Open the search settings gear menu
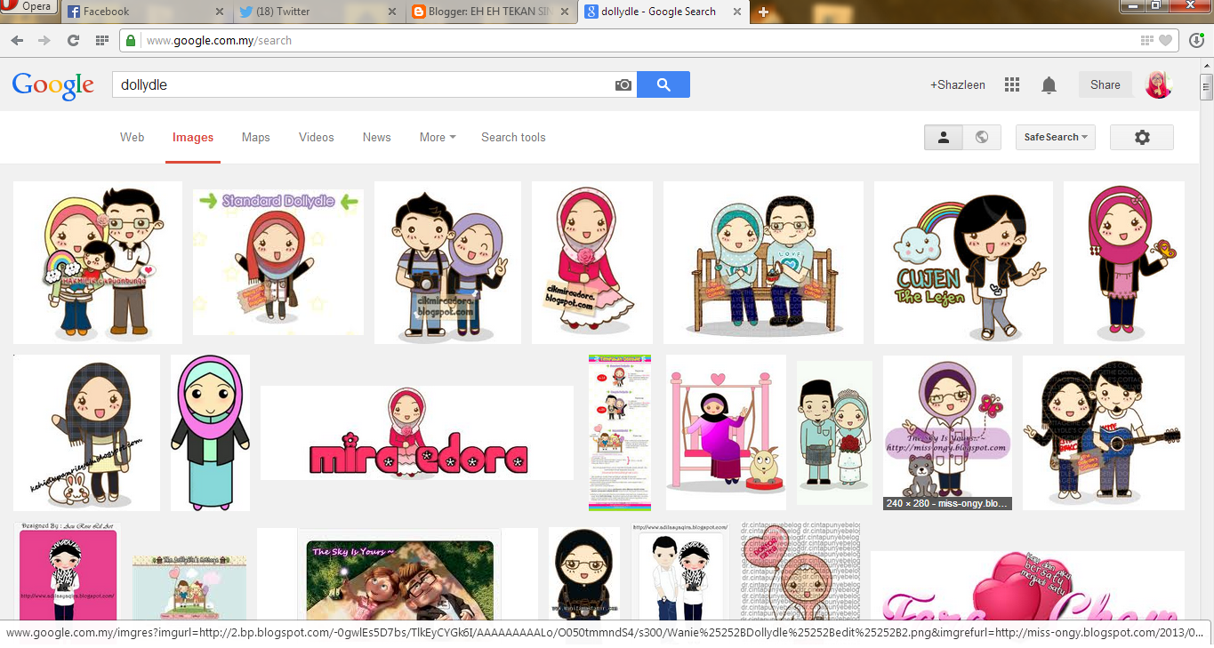Viewport: 1214px width, 648px height. [1142, 137]
